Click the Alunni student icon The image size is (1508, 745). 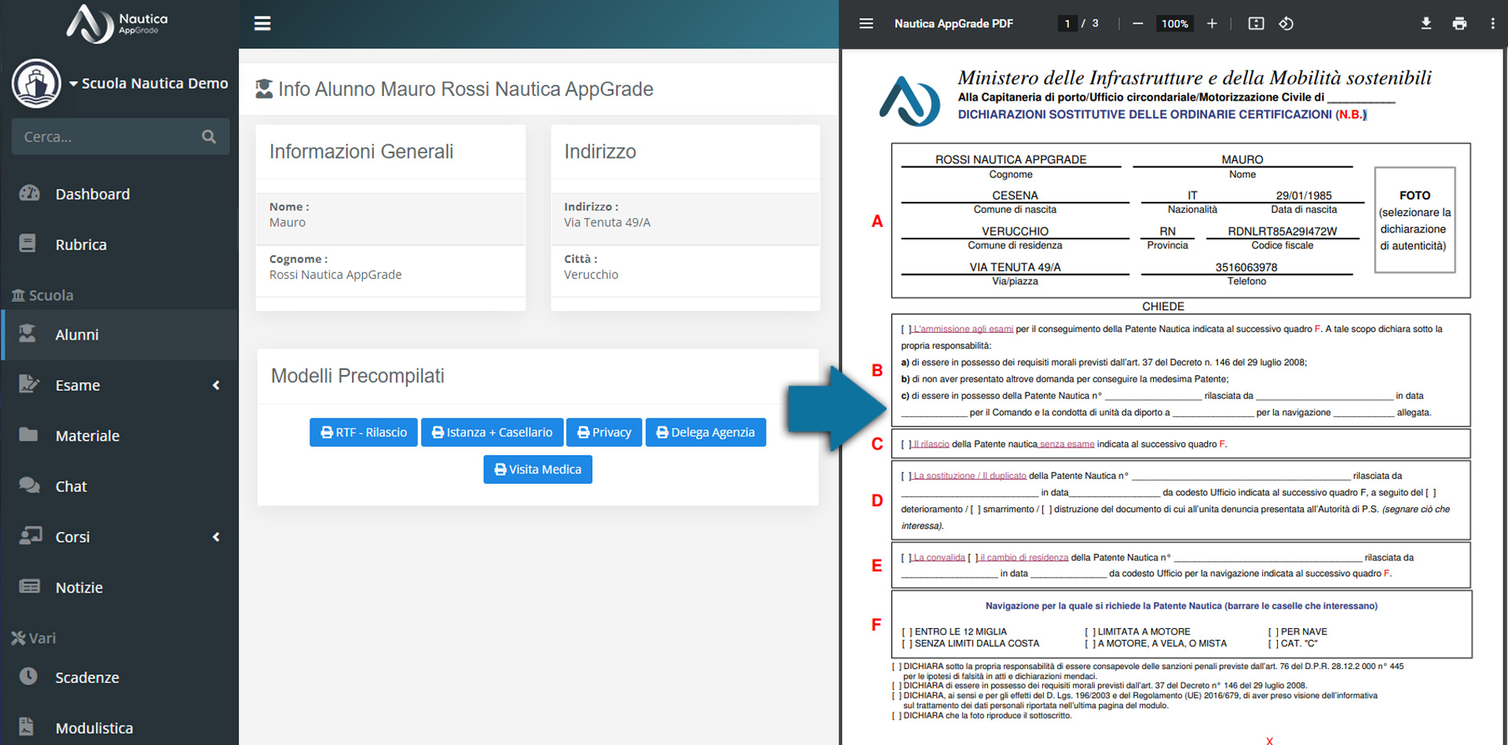point(27,333)
